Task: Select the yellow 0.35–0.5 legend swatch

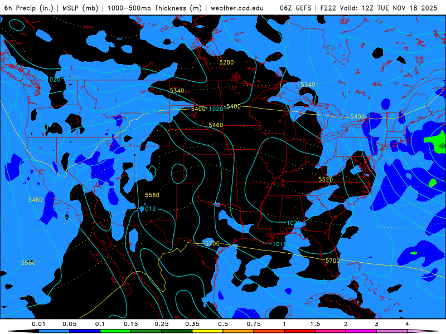Action: 207,331
